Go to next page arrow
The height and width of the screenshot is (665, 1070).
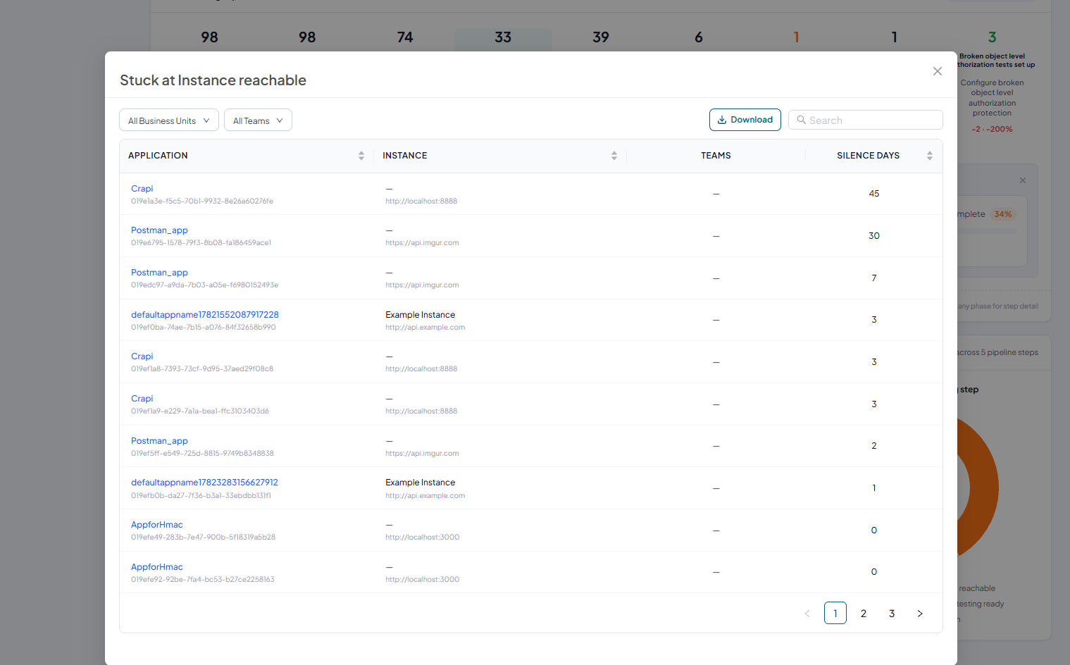[x=920, y=614]
